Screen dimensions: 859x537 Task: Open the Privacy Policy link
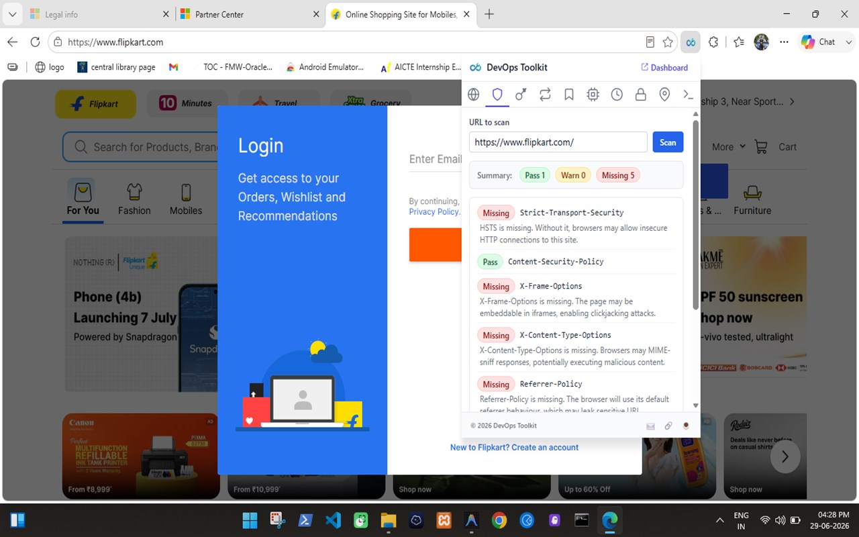[x=434, y=212]
